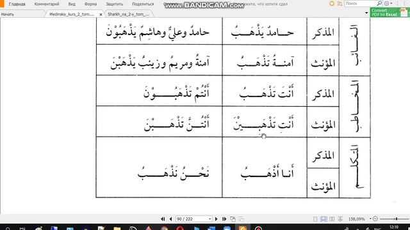Open the Bandicam recorder on the taskbar
The width and height of the screenshot is (410, 230).
pos(258,229)
